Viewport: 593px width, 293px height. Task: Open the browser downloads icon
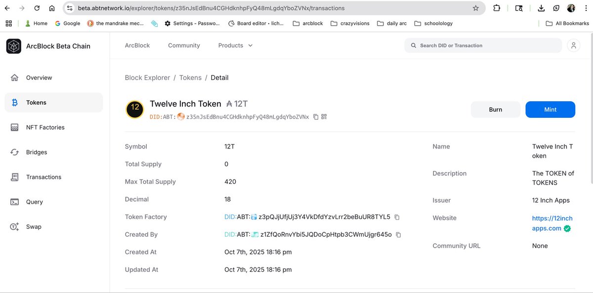[541, 8]
